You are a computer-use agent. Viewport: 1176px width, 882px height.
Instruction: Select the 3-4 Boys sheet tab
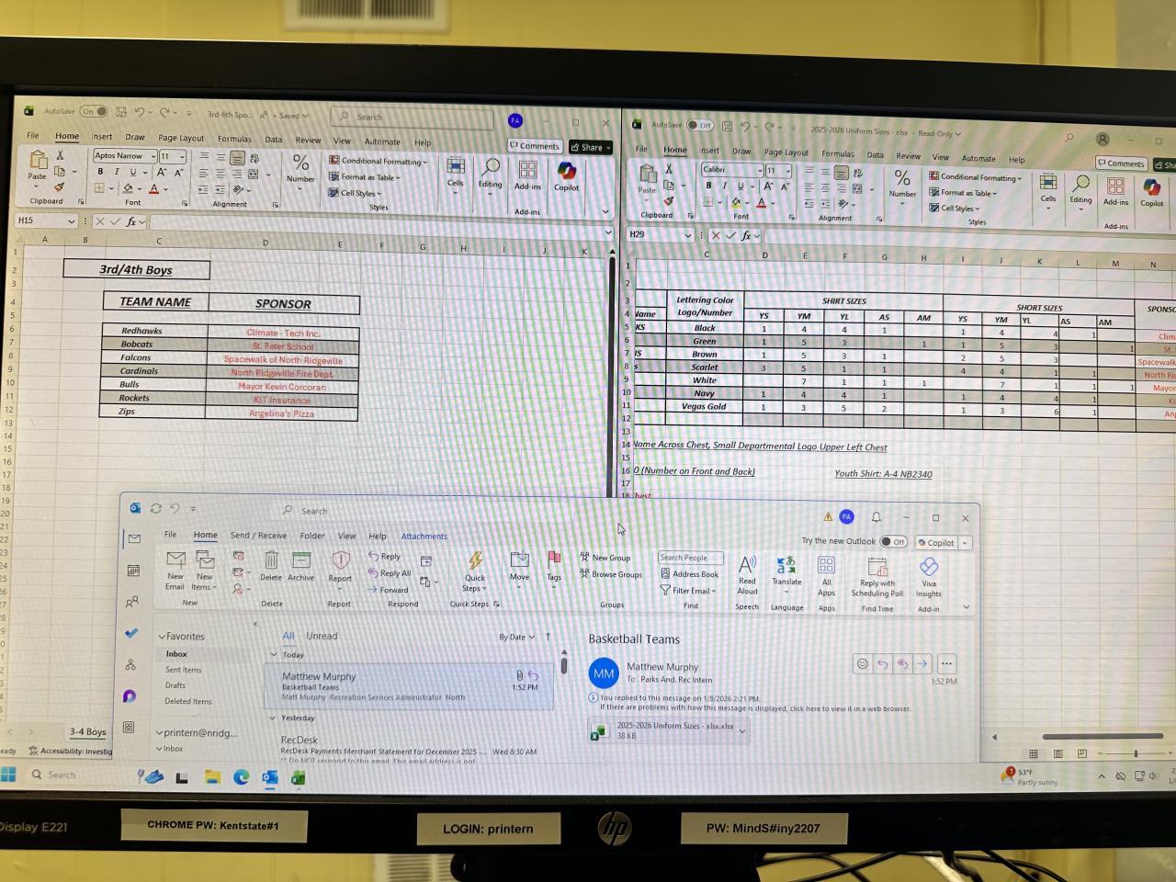pos(87,732)
